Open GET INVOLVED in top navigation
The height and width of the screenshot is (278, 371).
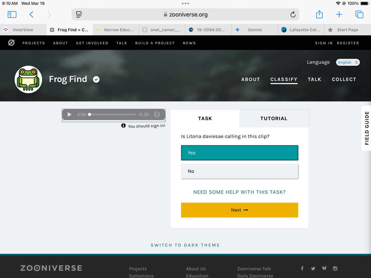click(92, 43)
